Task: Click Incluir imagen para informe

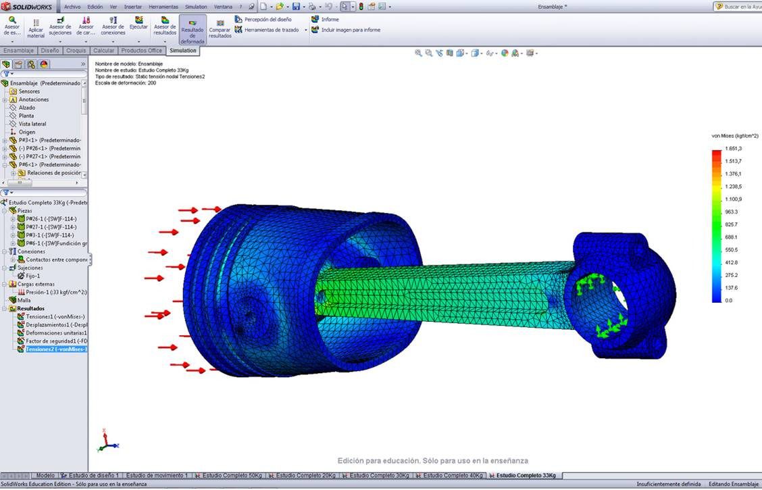Action: 350,30
